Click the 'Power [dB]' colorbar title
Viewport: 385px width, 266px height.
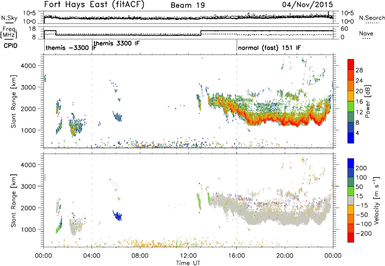pos(367,101)
